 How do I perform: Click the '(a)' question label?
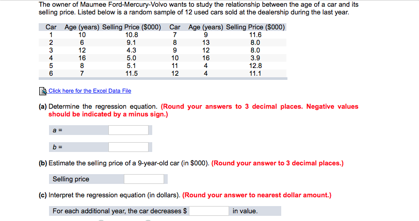coord(43,107)
